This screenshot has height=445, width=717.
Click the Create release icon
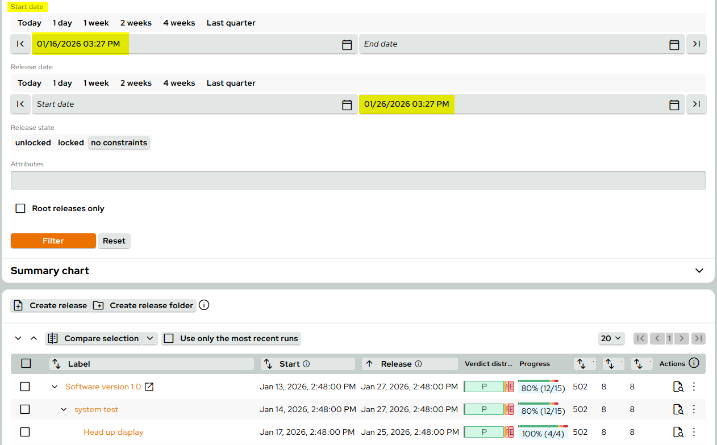(19, 305)
